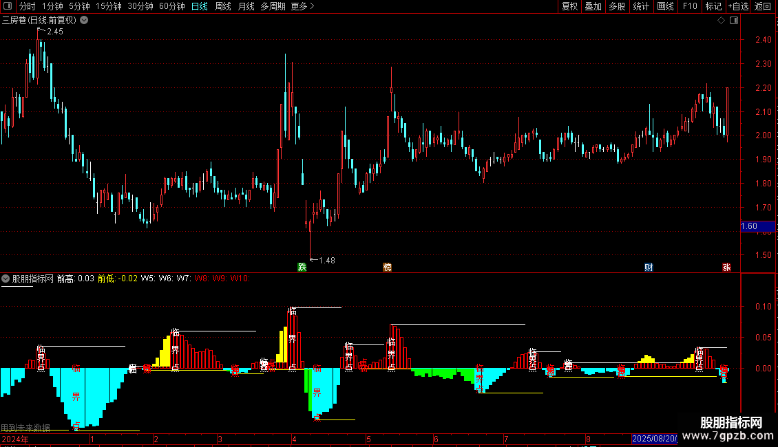Switch to 分时 intraday view

click(x=28, y=6)
